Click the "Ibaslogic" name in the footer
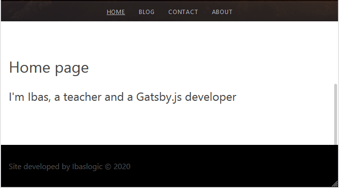The image size is (339, 188). click(87, 167)
